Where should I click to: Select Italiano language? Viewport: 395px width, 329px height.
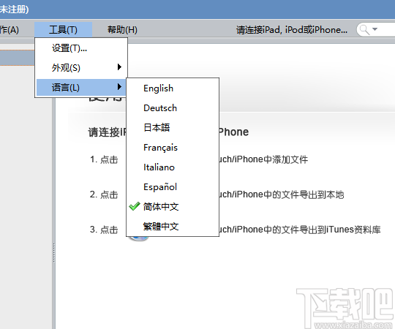point(173,167)
